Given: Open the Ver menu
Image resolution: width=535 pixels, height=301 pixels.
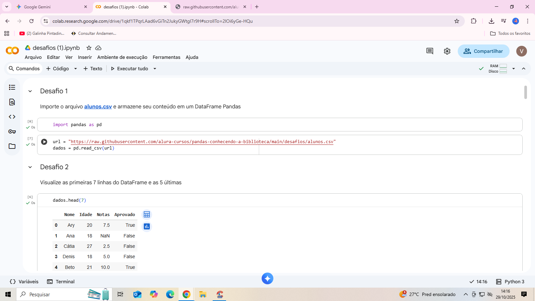Looking at the screenshot, I should (x=69, y=57).
